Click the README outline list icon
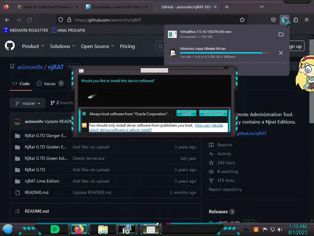The height and width of the screenshot is (236, 314). coord(17,211)
